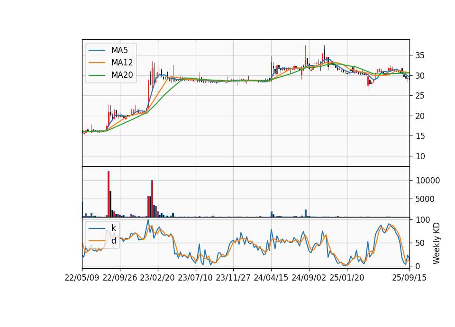Click the price axis value 30
455x327 pixels.
tap(420, 76)
